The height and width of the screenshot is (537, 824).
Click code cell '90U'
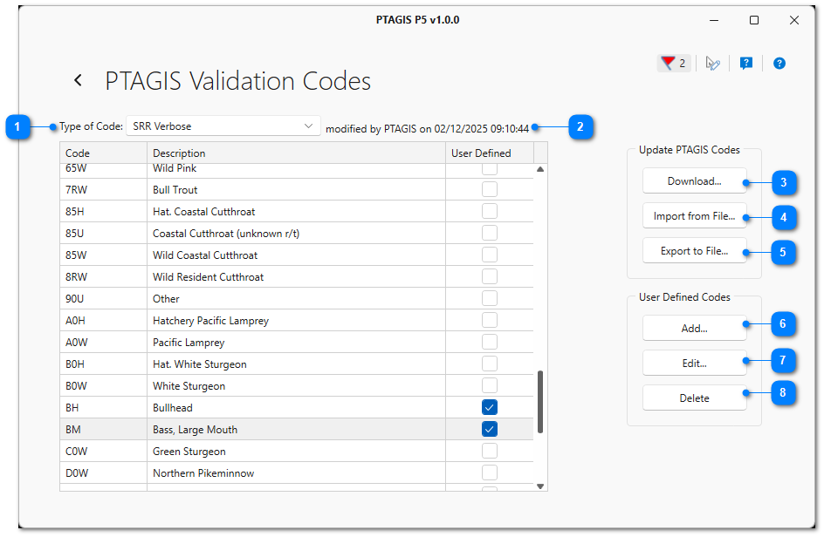pos(104,299)
